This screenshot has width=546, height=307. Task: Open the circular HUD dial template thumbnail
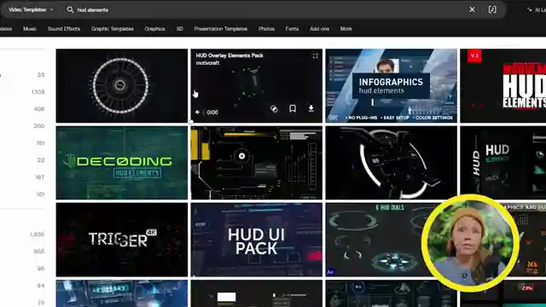click(x=121, y=85)
